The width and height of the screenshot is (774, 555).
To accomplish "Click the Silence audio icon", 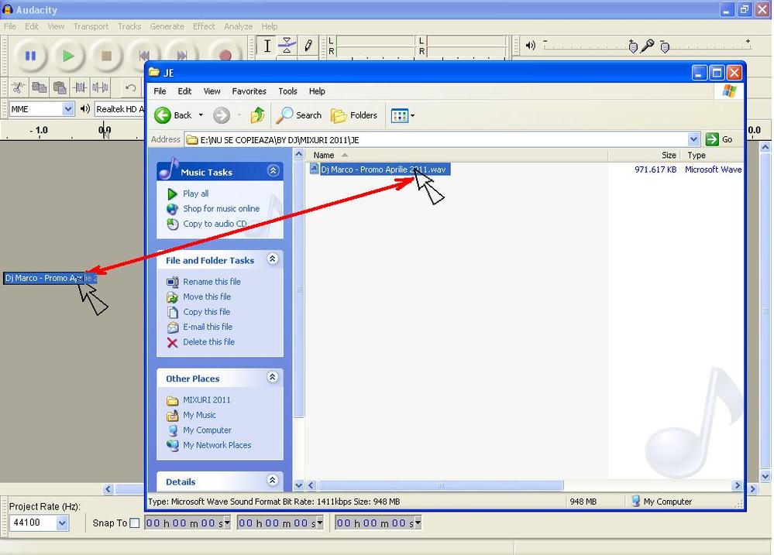I will coord(100,87).
